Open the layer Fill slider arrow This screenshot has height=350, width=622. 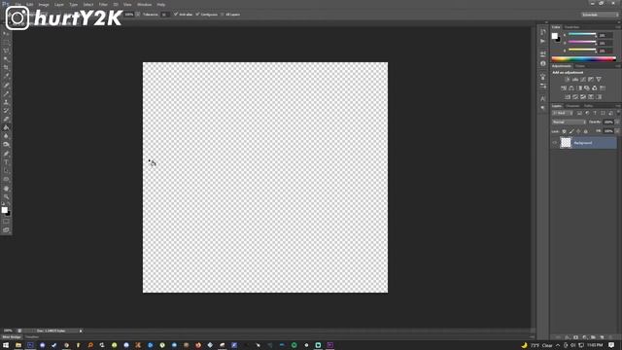617,131
